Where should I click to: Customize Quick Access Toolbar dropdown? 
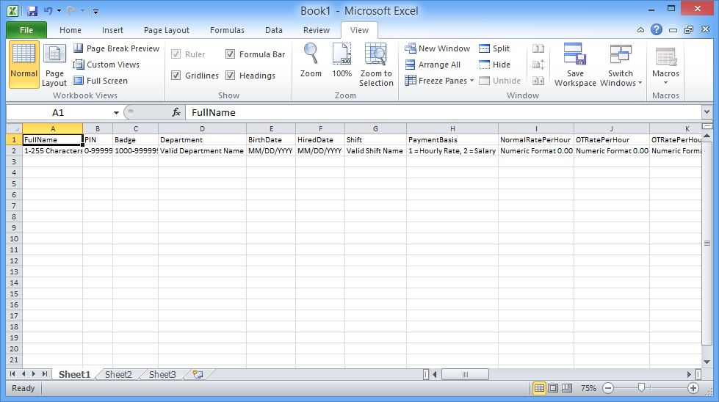click(95, 11)
